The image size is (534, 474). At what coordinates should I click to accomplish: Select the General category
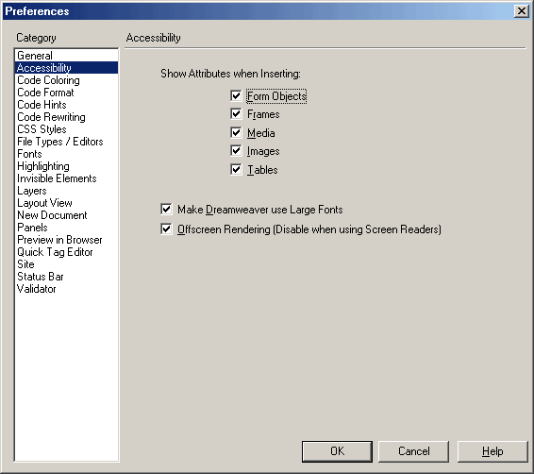35,56
